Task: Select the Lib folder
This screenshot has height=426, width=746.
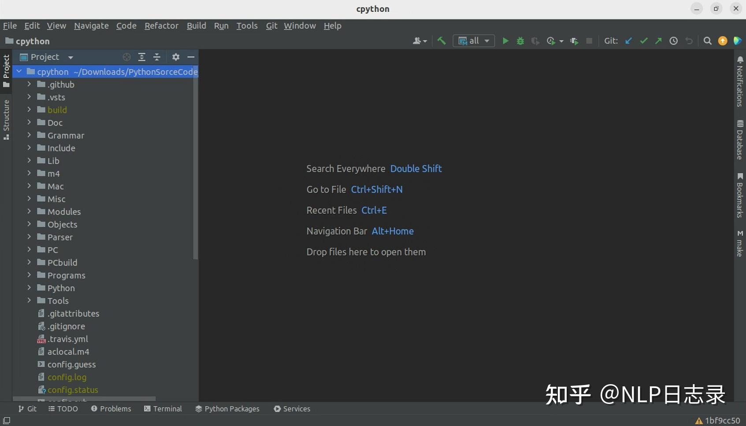Action: (53, 161)
